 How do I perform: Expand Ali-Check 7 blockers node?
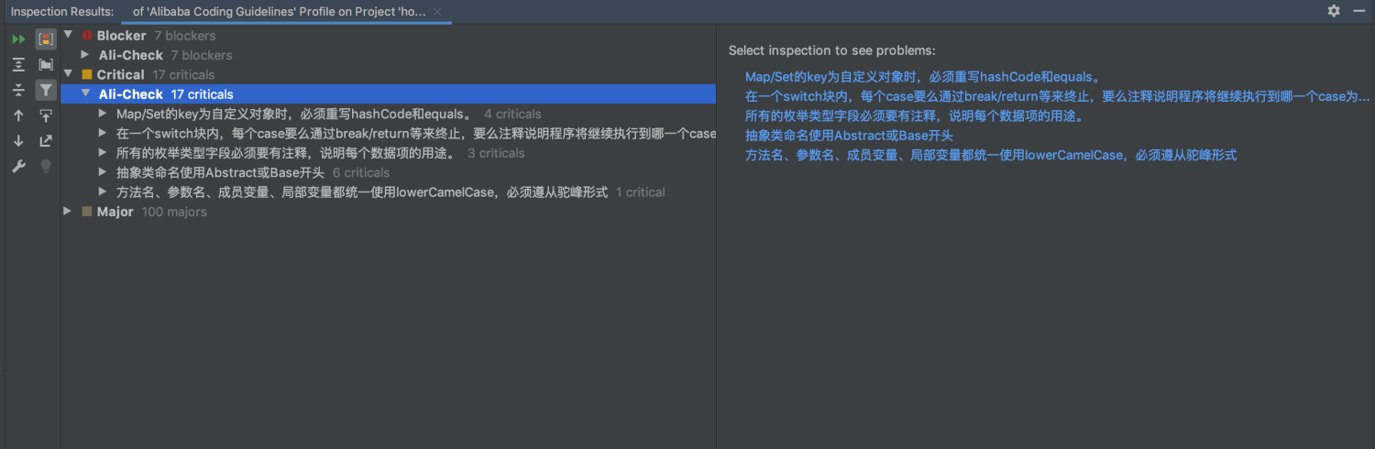85,55
